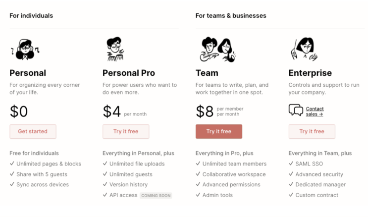Click checkmark beside Unlimited pages & blocks
Viewport: 368px width, 217px height.
click(12, 163)
